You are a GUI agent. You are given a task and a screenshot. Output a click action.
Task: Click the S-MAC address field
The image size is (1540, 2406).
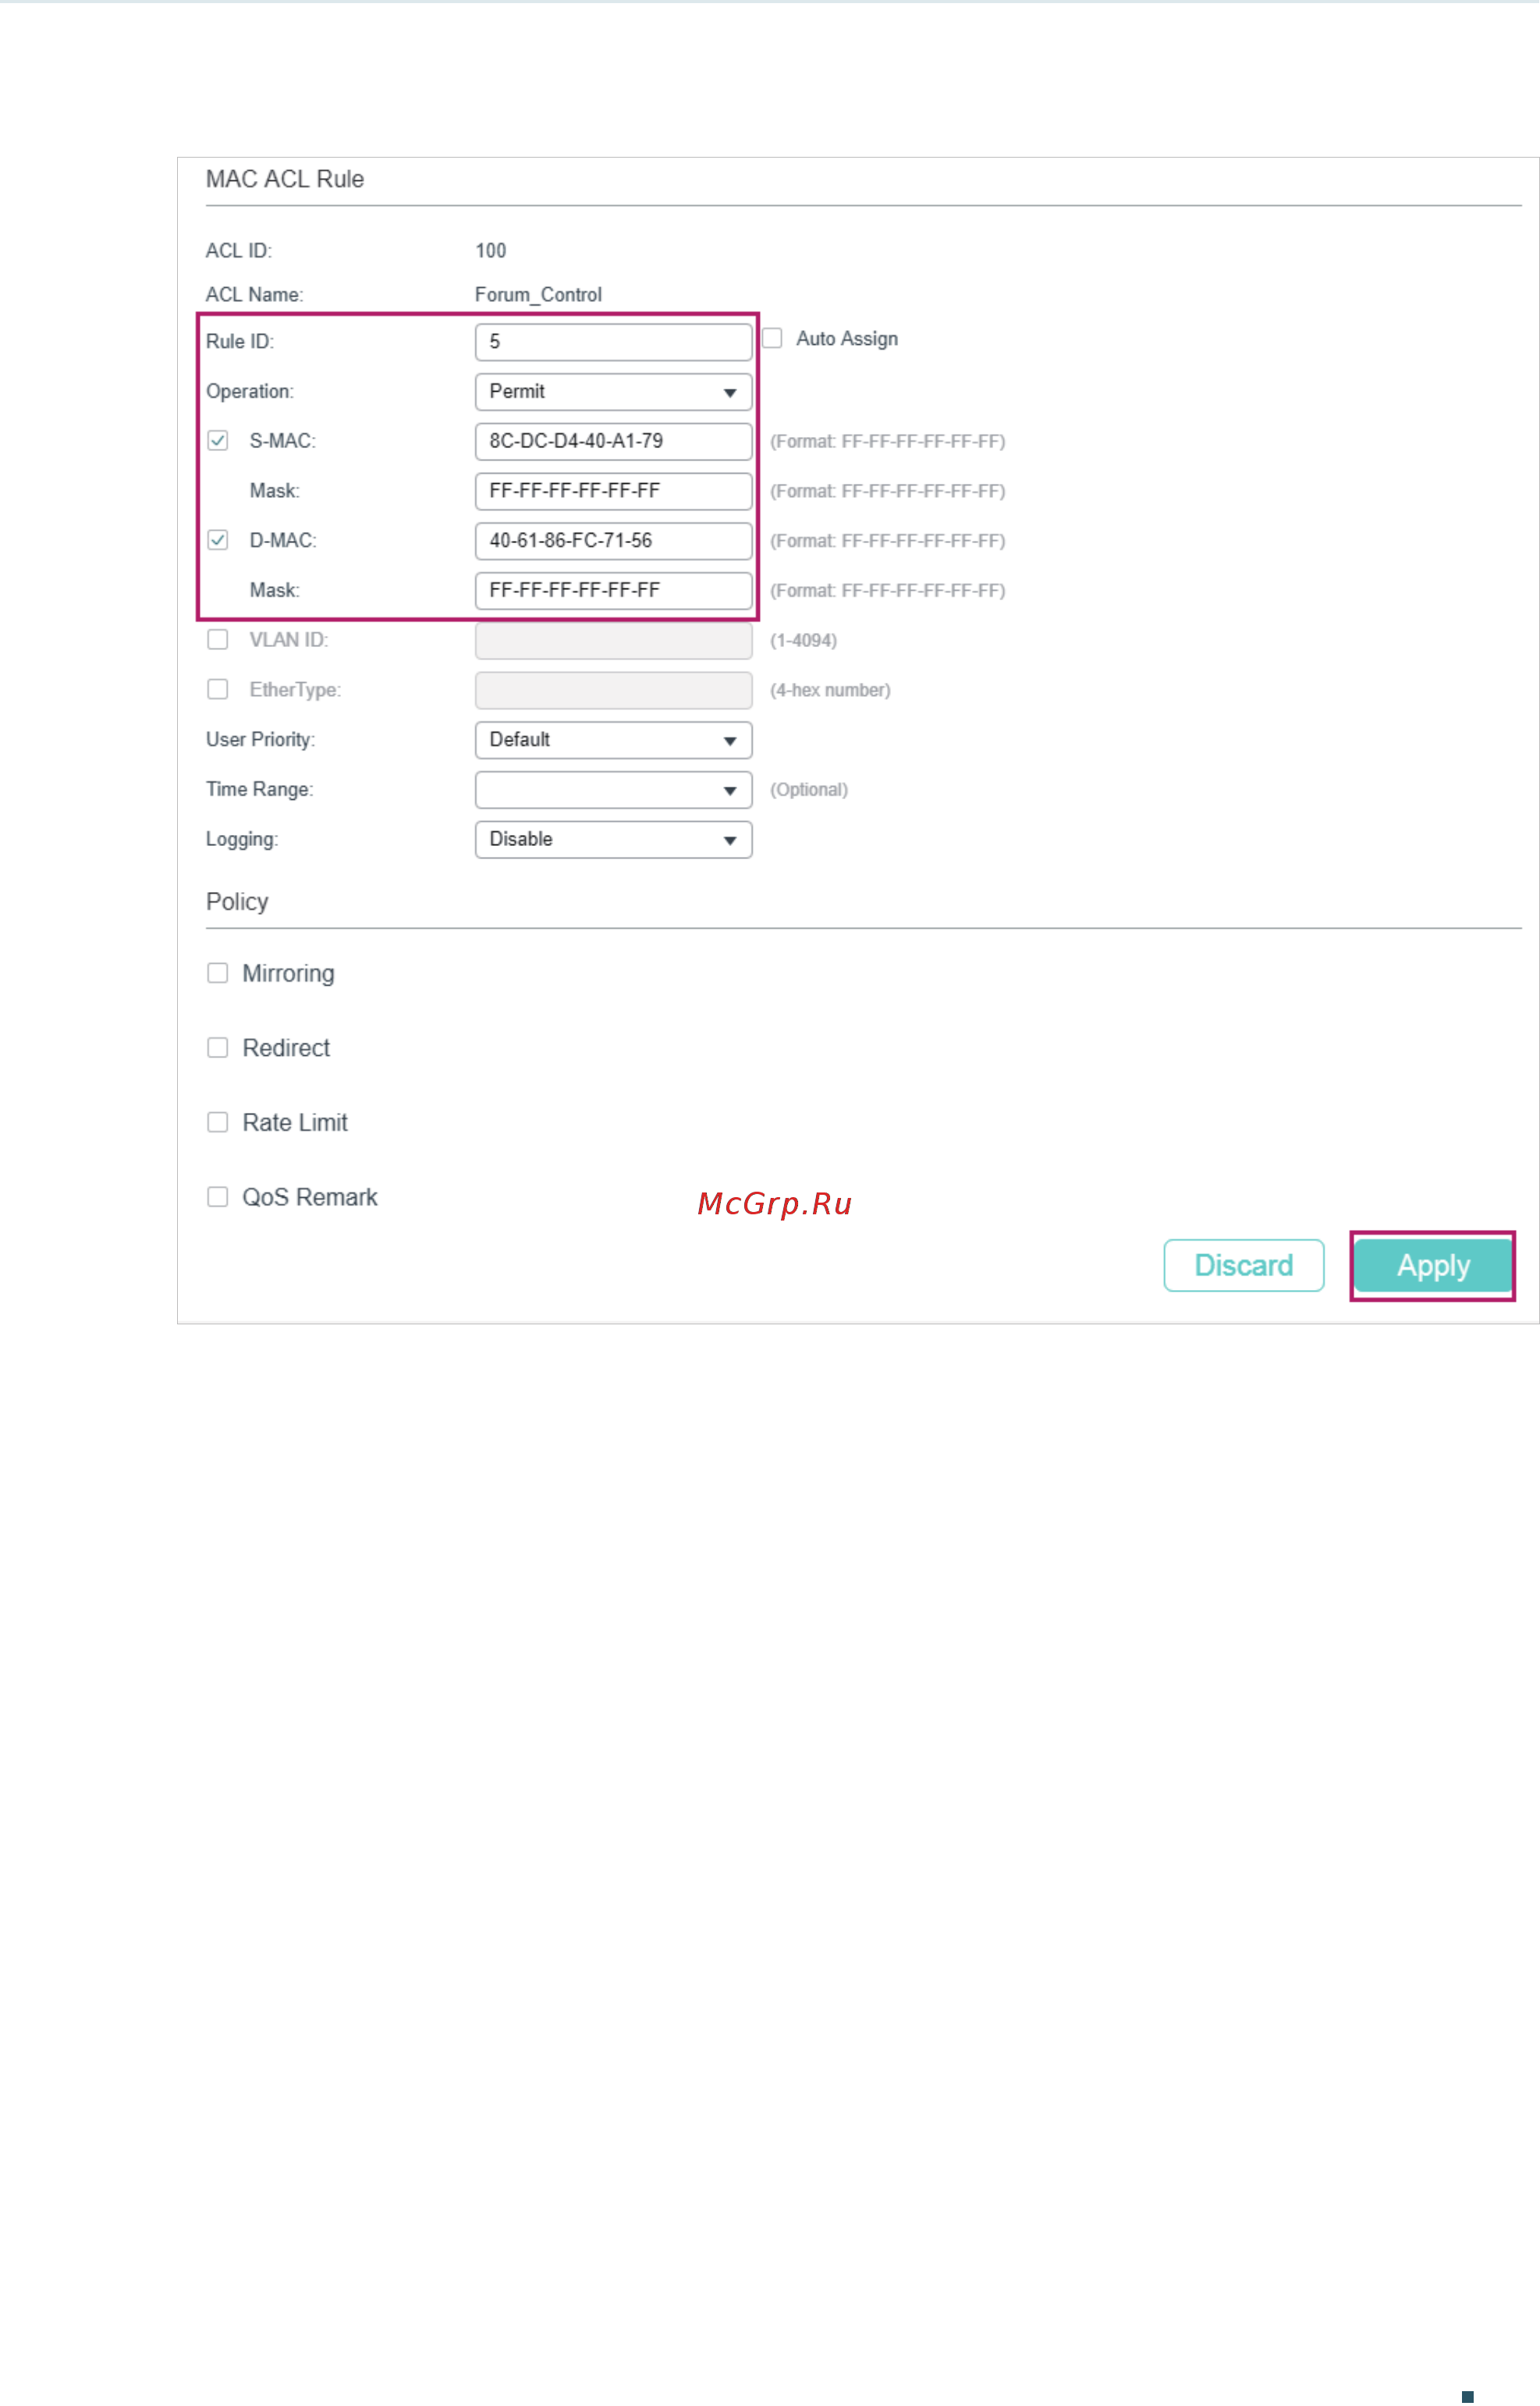[x=613, y=441]
